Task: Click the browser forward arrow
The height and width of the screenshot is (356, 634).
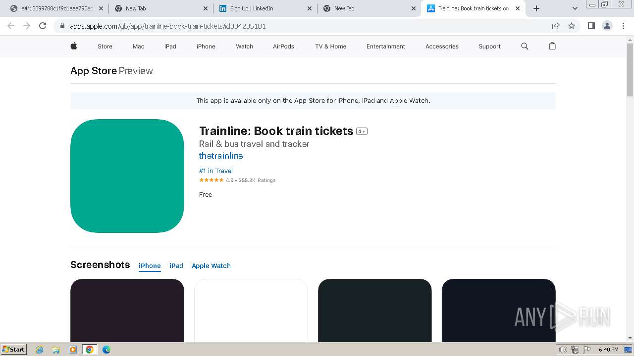Action: point(27,26)
